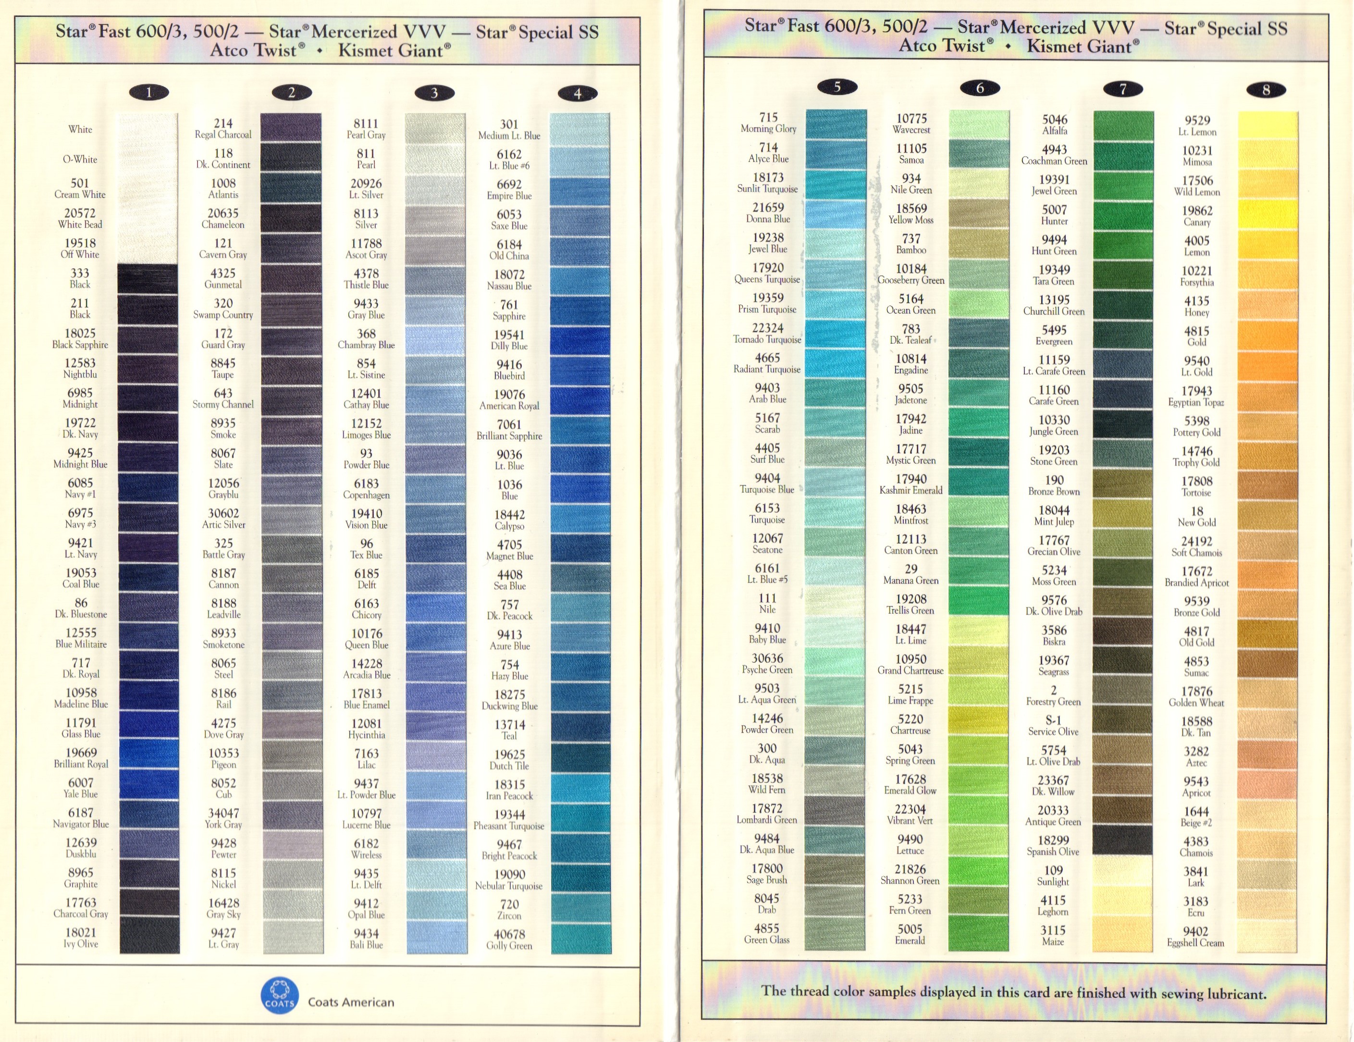The width and height of the screenshot is (1354, 1042).
Task: Click the '761 Sapphire' label
Action: [509, 310]
